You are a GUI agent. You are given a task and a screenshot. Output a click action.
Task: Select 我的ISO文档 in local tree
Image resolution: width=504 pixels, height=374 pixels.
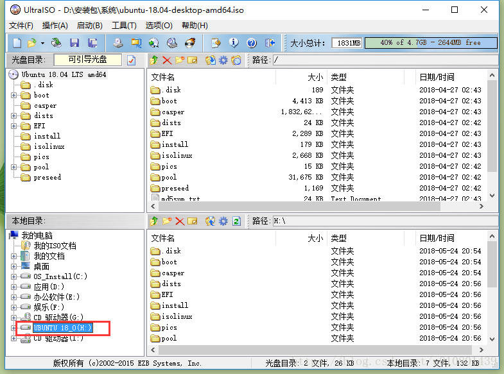pyautogui.click(x=55, y=246)
